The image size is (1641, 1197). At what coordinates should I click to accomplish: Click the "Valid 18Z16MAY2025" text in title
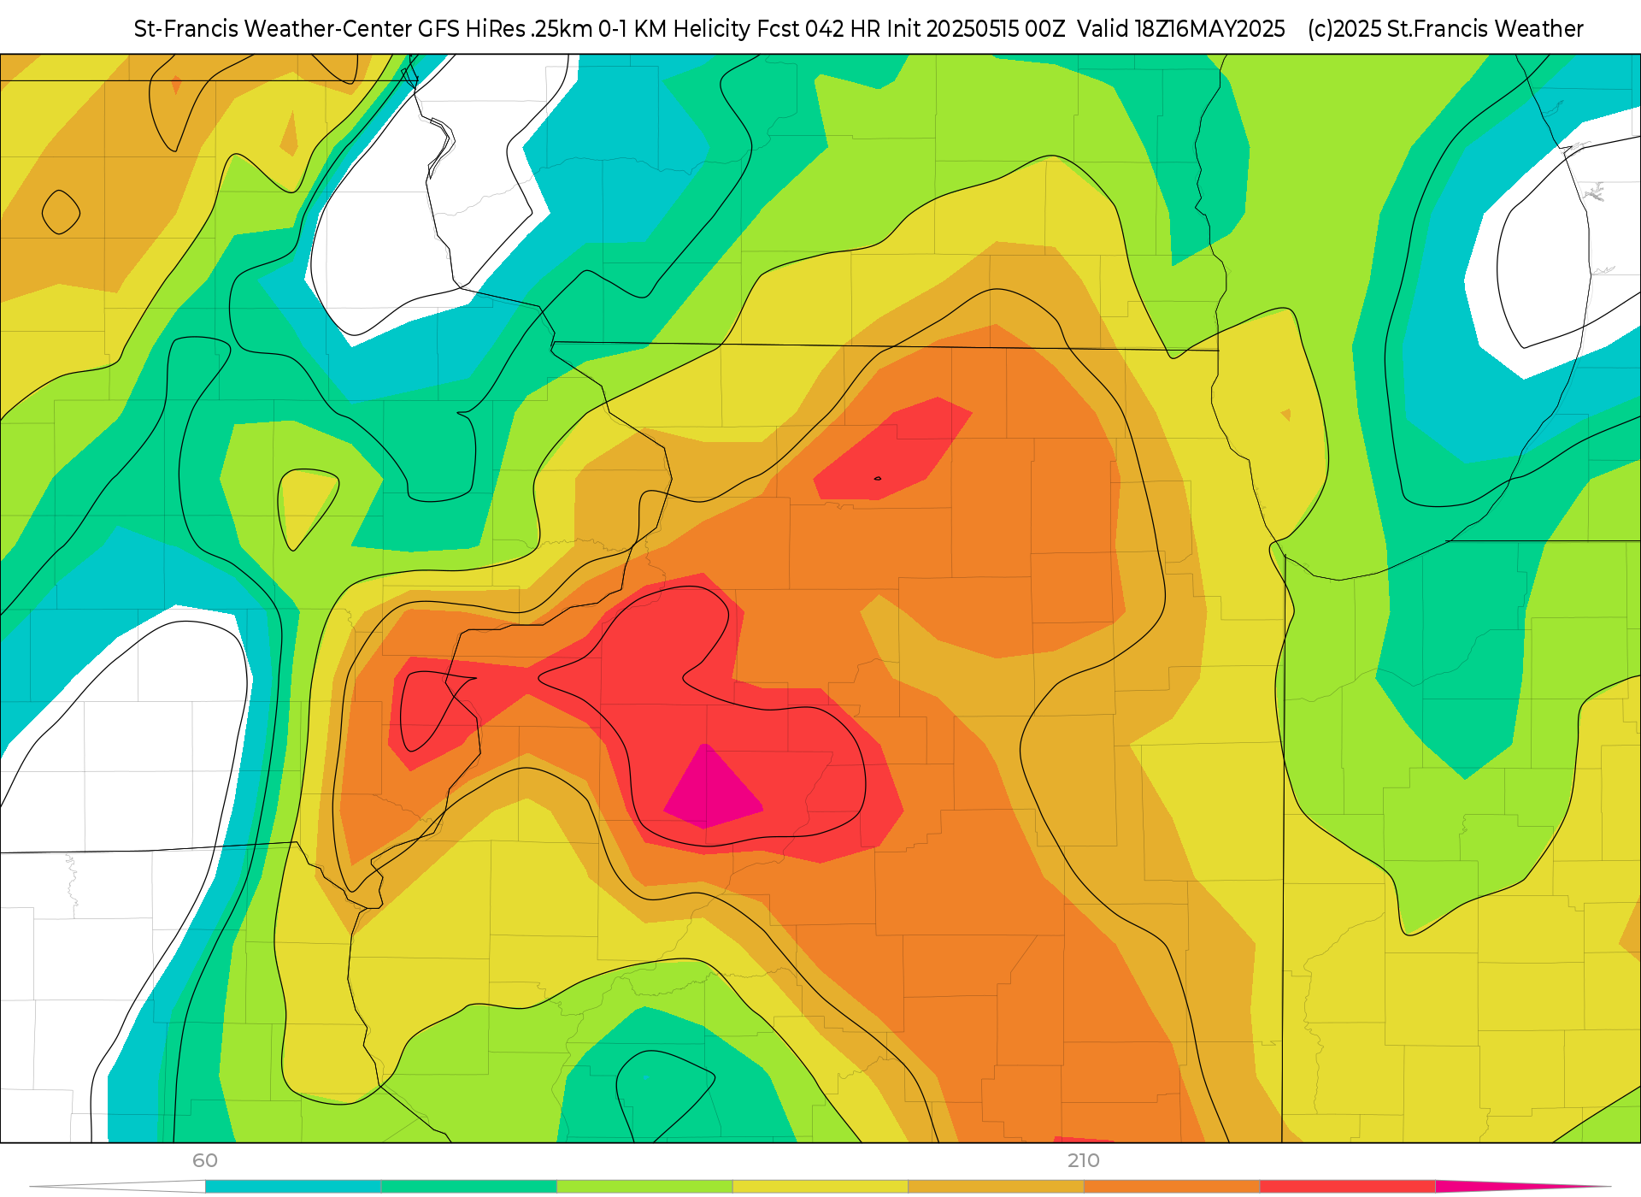tap(1180, 29)
